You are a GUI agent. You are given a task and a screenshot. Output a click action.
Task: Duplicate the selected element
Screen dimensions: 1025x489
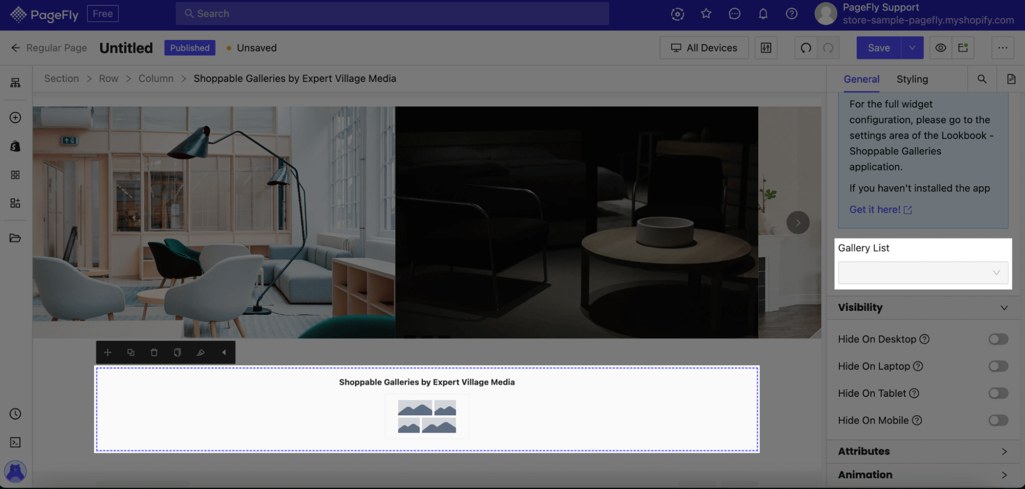coord(131,352)
